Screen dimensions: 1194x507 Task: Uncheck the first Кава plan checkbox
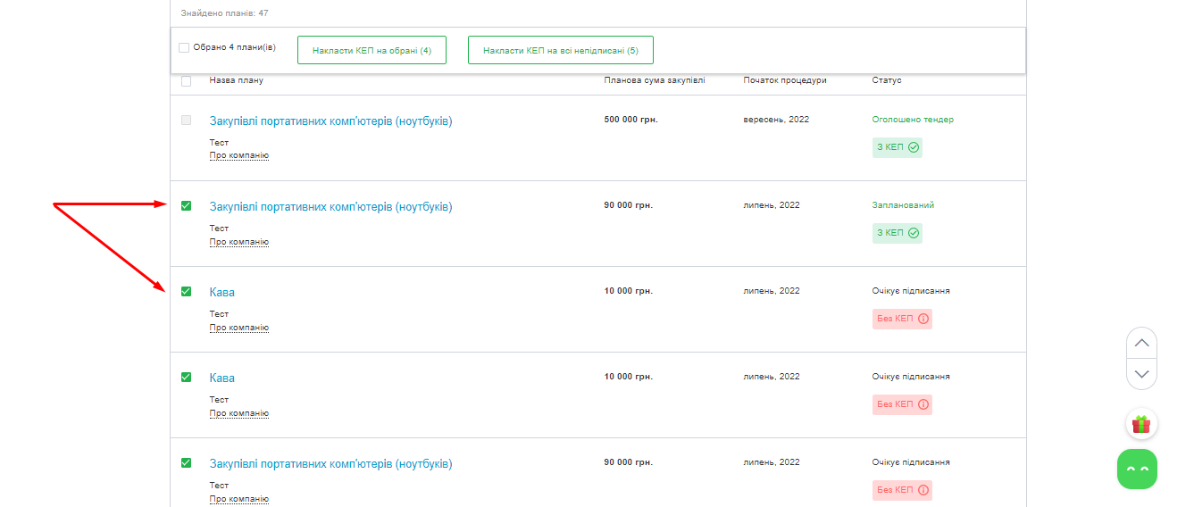click(186, 291)
